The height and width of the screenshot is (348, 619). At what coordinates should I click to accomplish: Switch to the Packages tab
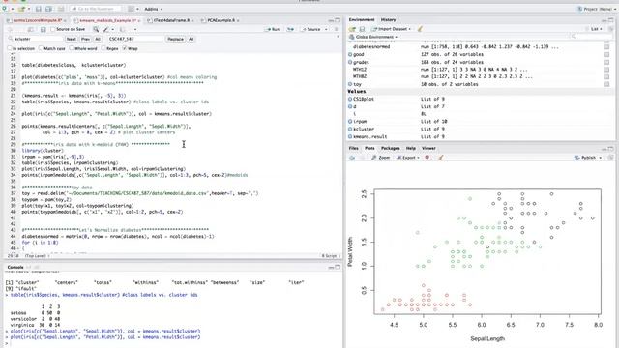coord(391,148)
